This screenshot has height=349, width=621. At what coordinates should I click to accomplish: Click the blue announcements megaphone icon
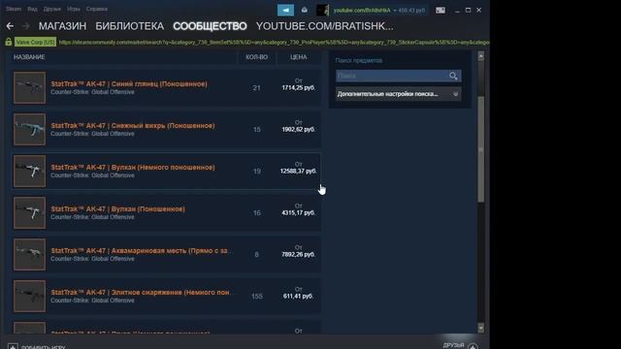click(x=285, y=10)
